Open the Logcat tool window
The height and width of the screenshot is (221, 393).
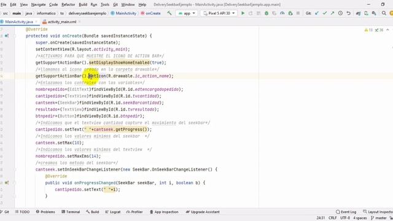113,212
